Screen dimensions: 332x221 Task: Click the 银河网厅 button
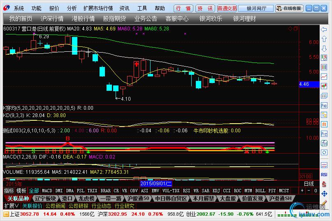pos(256,9)
